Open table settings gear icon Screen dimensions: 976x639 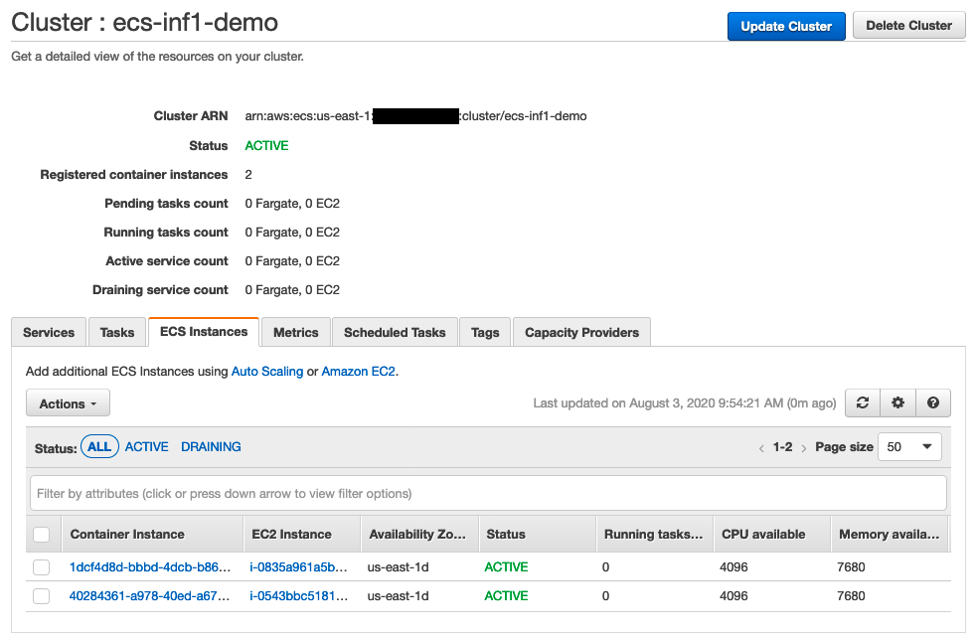[897, 403]
